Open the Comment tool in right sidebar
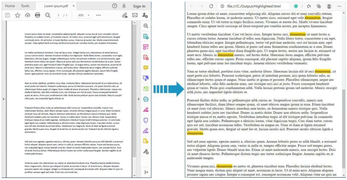This screenshot has width=347, height=180. 146,68
